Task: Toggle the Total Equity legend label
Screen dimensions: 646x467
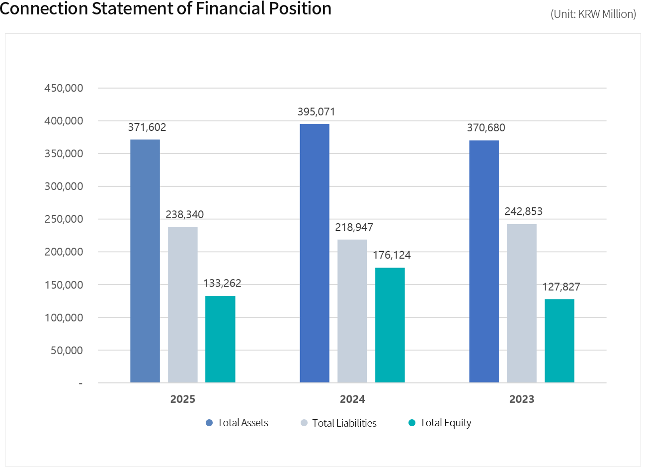Action: click(445, 423)
